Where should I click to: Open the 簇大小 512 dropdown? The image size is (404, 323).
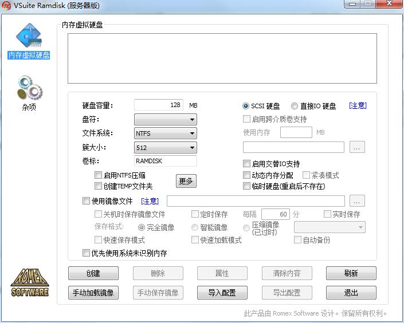coord(166,148)
